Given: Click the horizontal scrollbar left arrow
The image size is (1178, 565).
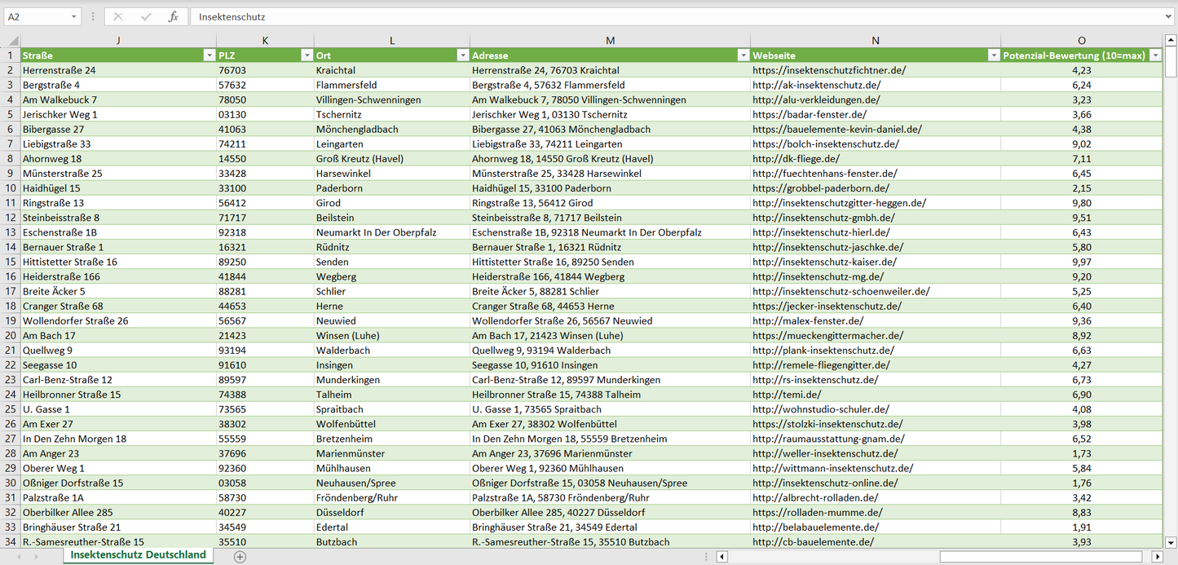Looking at the screenshot, I should pos(721,556).
